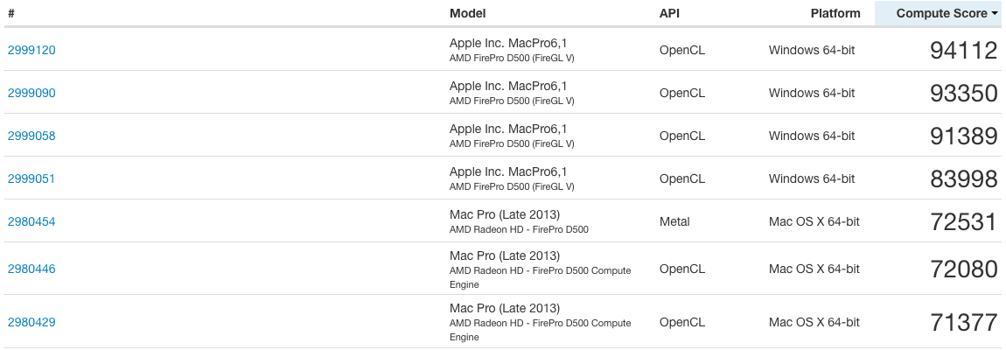Open result link 2999120
1006x350 pixels.
[31, 50]
